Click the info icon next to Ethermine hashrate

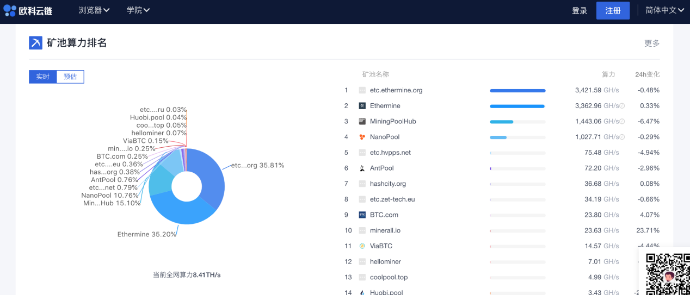tap(622, 106)
